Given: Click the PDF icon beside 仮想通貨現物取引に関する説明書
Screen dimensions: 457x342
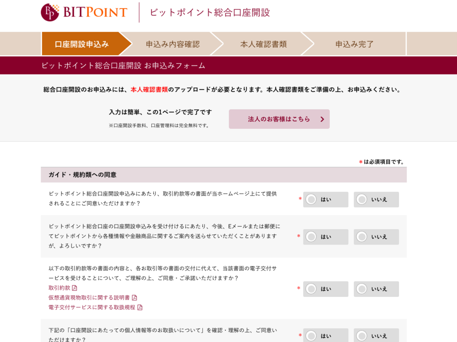Looking at the screenshot, I should coord(134,297).
